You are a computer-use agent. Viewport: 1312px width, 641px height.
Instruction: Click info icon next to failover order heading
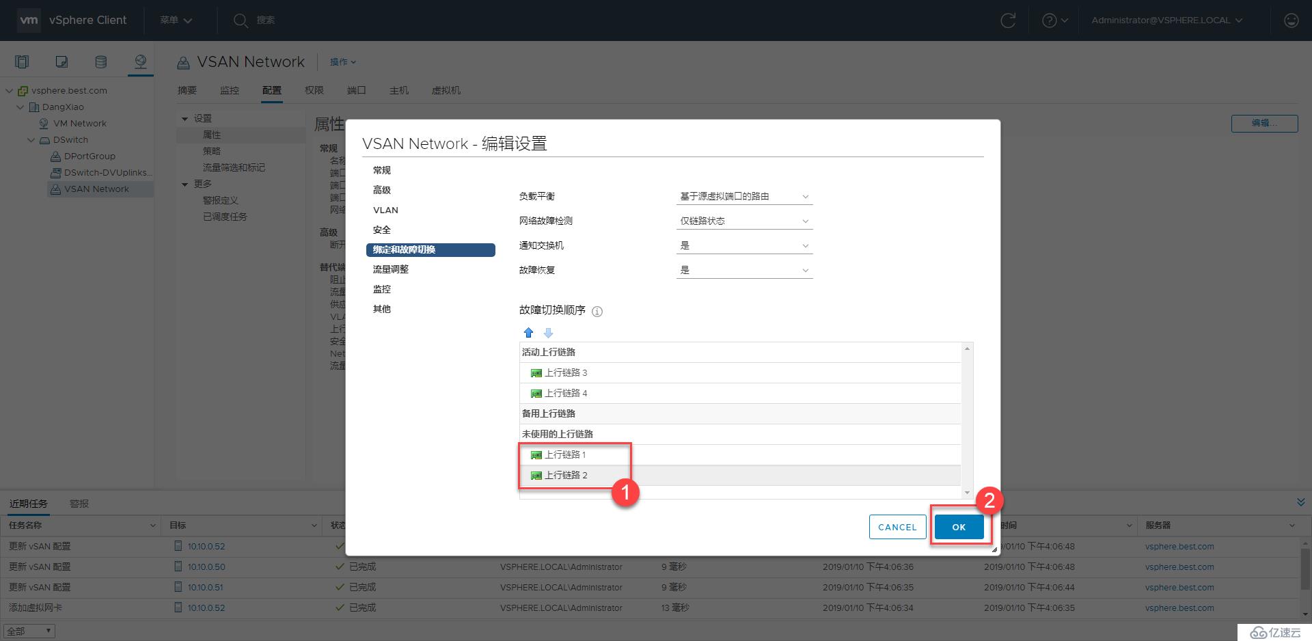(x=597, y=312)
